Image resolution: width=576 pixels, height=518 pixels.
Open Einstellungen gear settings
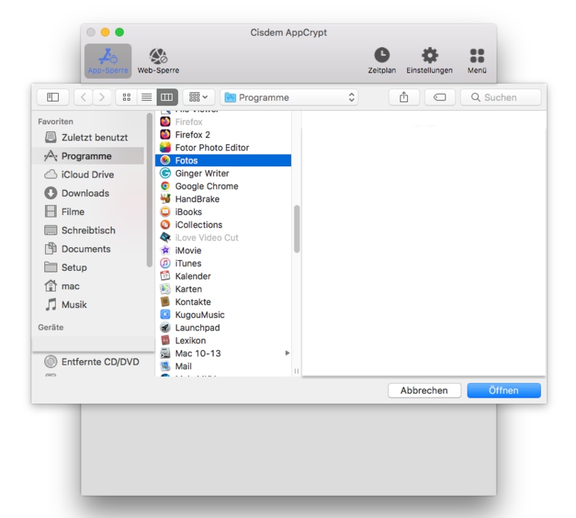click(x=429, y=61)
